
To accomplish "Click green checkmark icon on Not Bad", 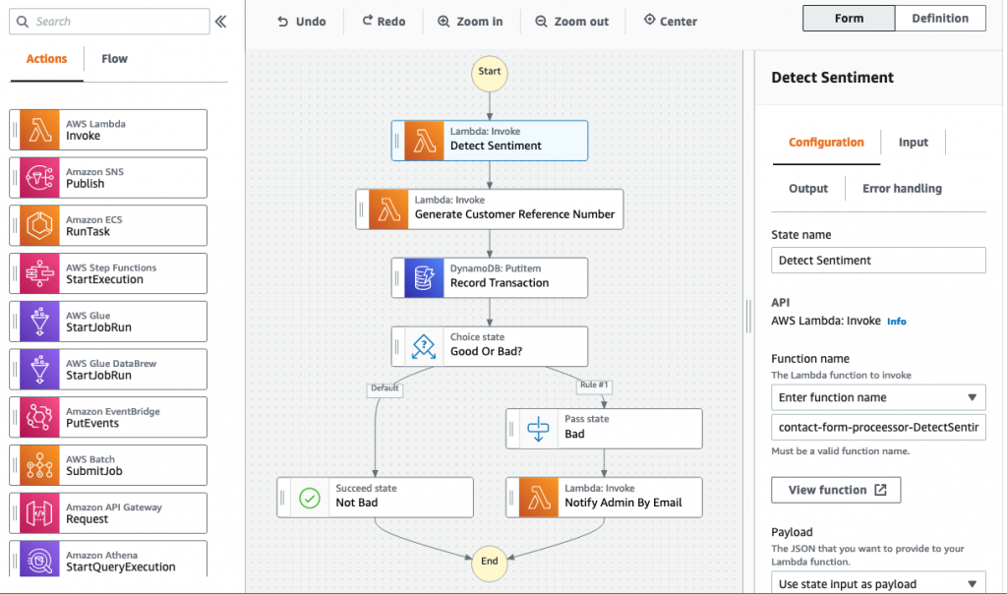I will [x=310, y=498].
